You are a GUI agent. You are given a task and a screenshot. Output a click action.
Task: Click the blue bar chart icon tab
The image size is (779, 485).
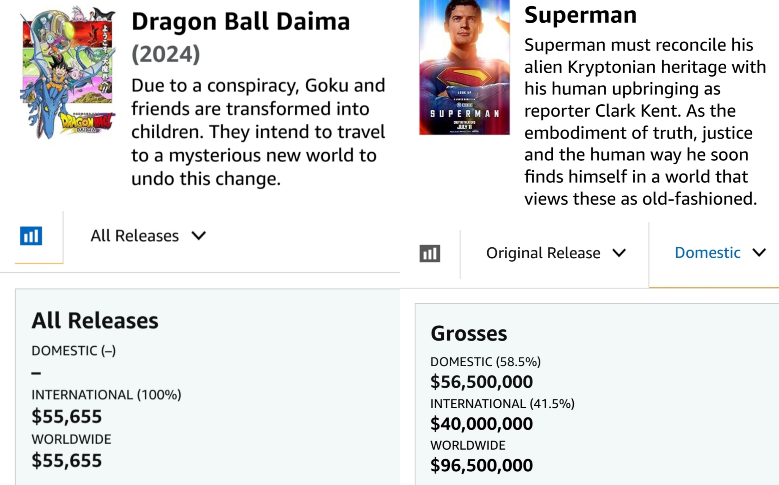[31, 236]
